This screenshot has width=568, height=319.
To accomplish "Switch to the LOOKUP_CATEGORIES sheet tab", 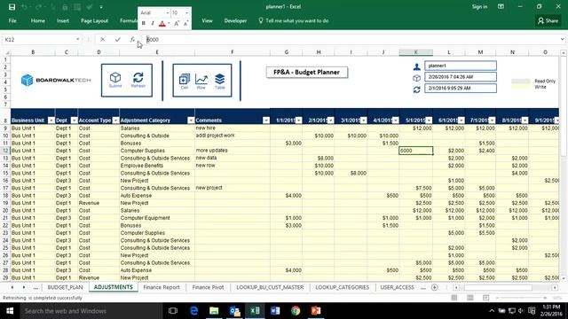I will click(x=342, y=287).
